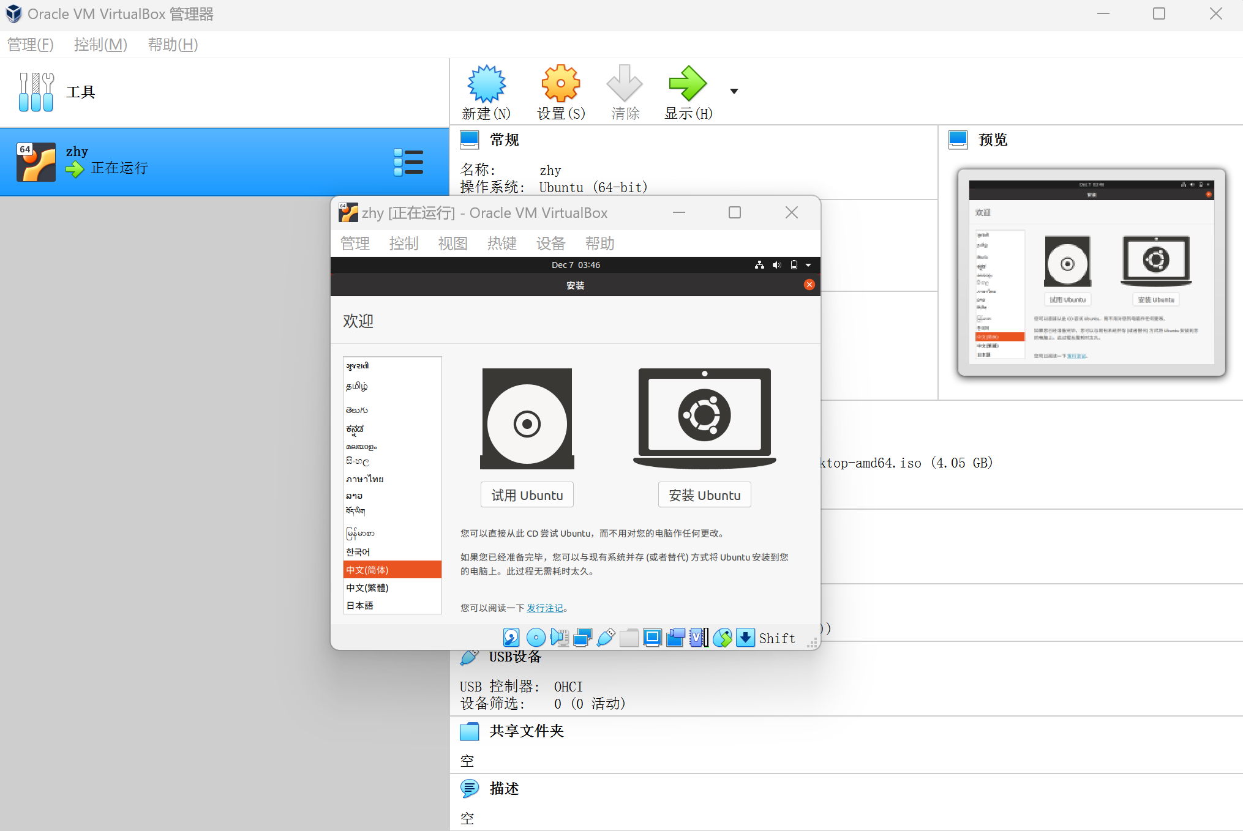The height and width of the screenshot is (831, 1243).
Task: Select 中文(繁體) language
Action: pos(392,587)
